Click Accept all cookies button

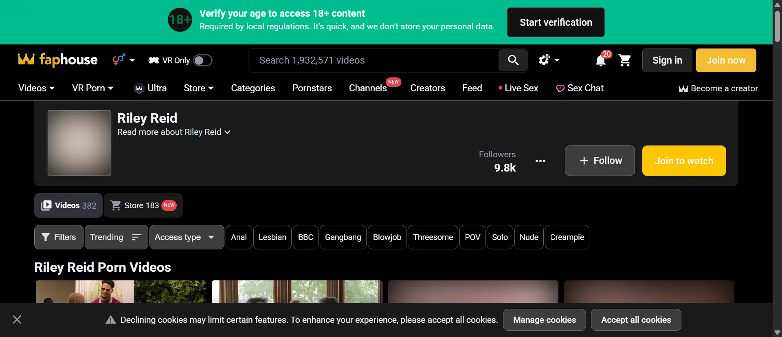click(636, 320)
